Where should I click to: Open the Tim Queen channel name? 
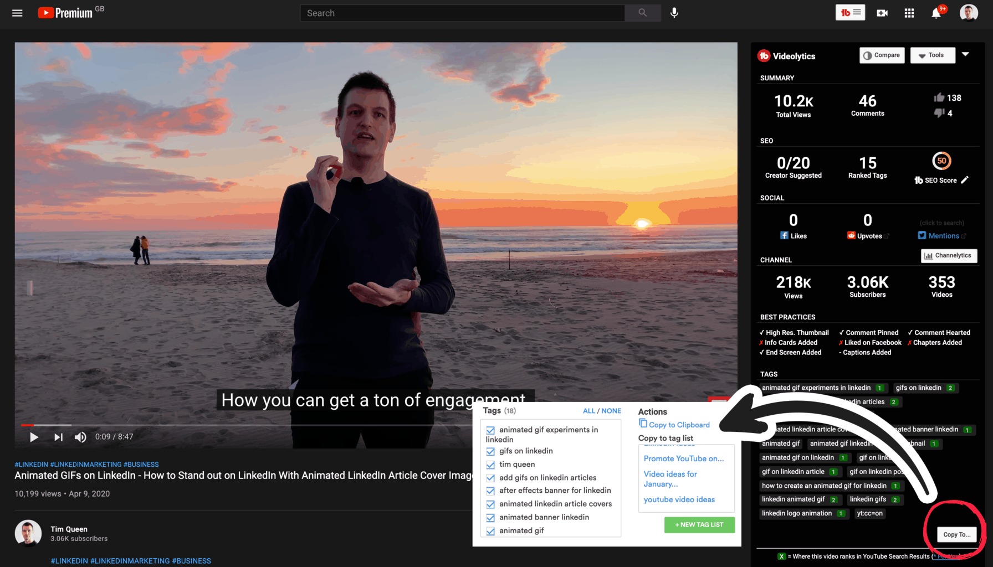tap(69, 529)
